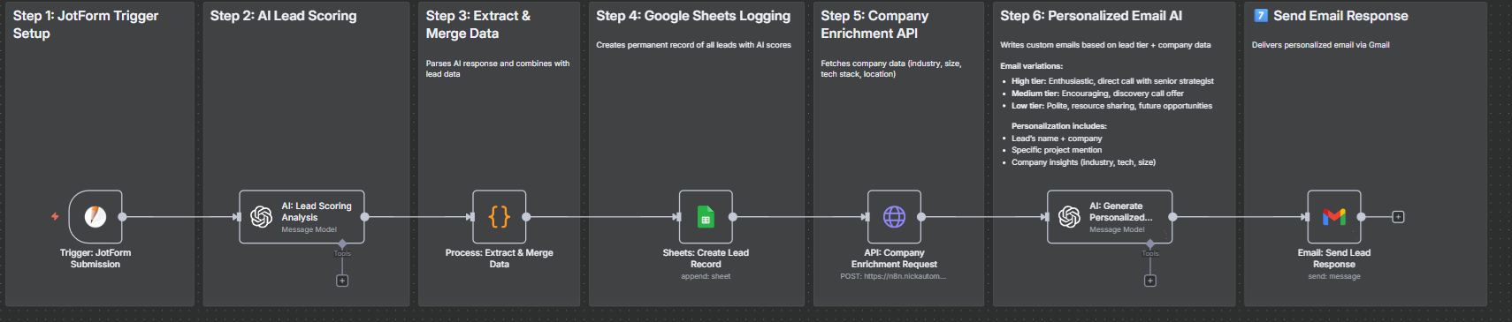Click 'Delivers personalized email via Gmail' note text
Viewport: 1512px width, 322px height.
click(1320, 45)
